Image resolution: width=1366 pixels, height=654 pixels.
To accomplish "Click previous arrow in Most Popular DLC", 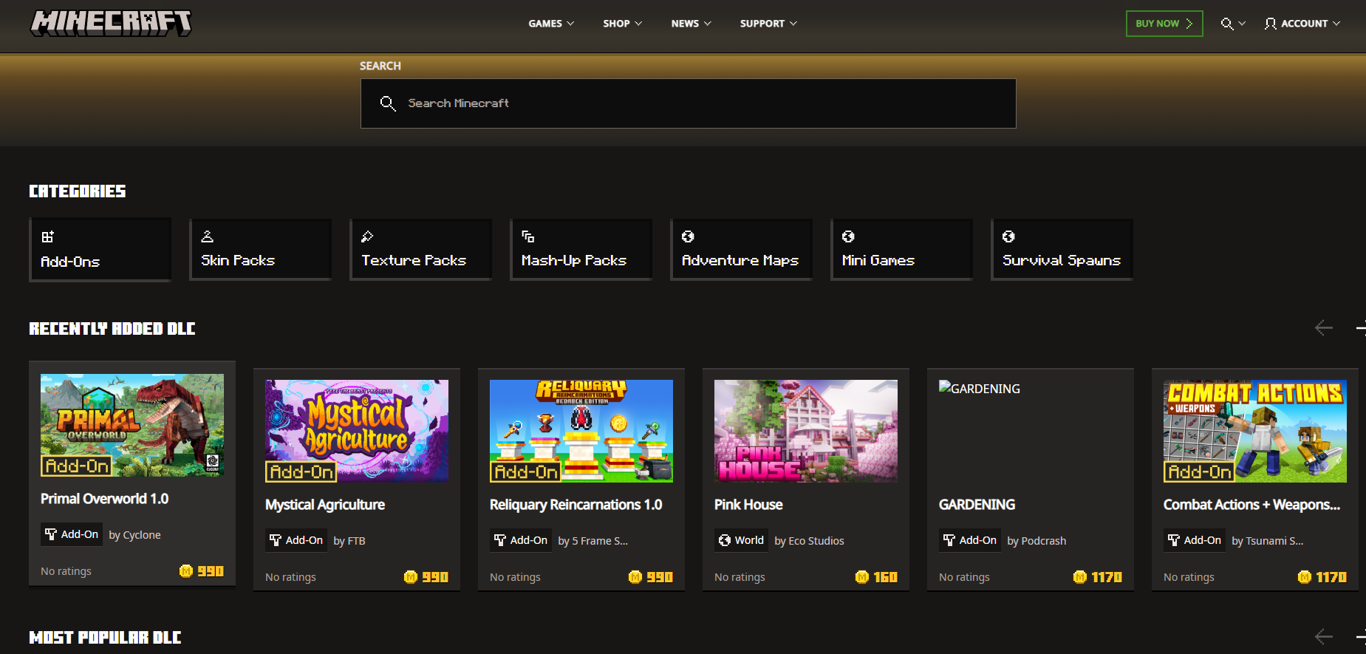I will 1324,636.
